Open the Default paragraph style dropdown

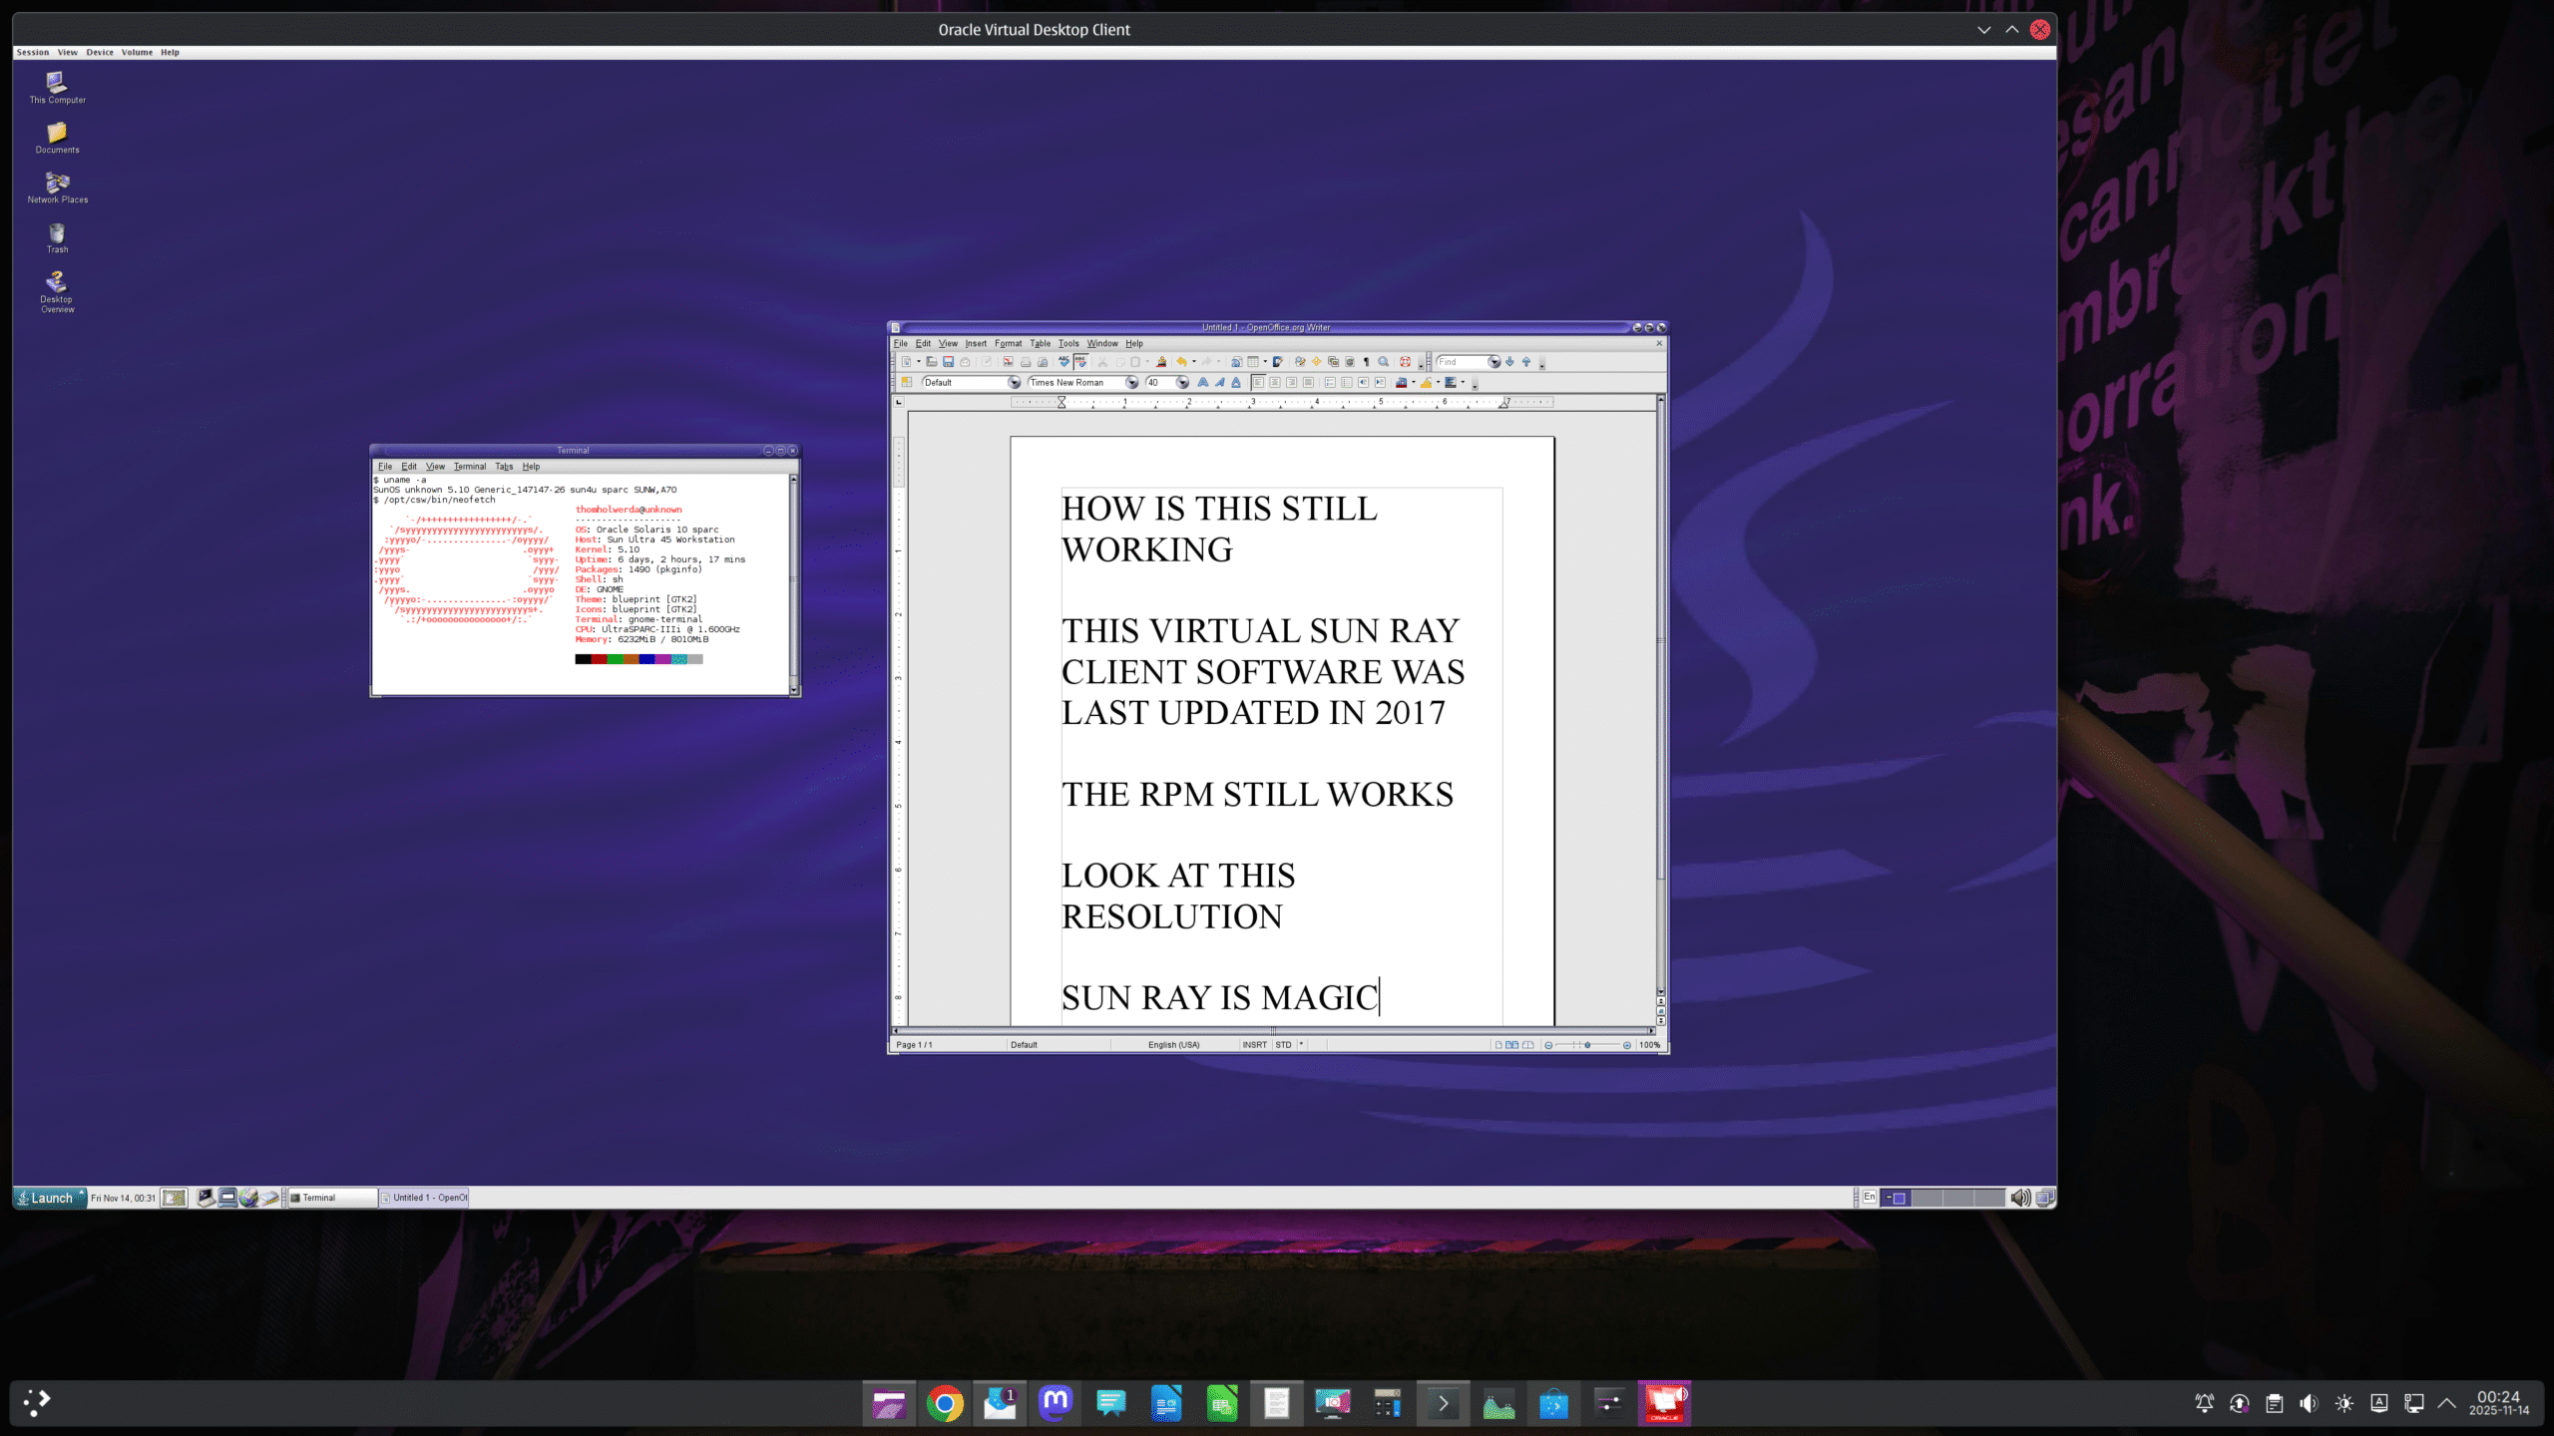1014,383
